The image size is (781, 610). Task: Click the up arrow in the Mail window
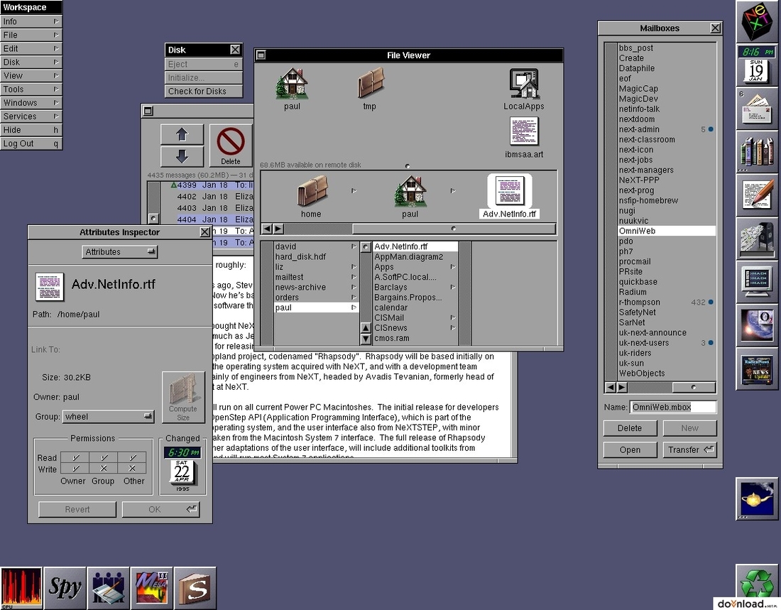click(x=182, y=134)
